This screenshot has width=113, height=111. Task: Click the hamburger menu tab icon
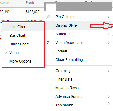coord(51,7)
